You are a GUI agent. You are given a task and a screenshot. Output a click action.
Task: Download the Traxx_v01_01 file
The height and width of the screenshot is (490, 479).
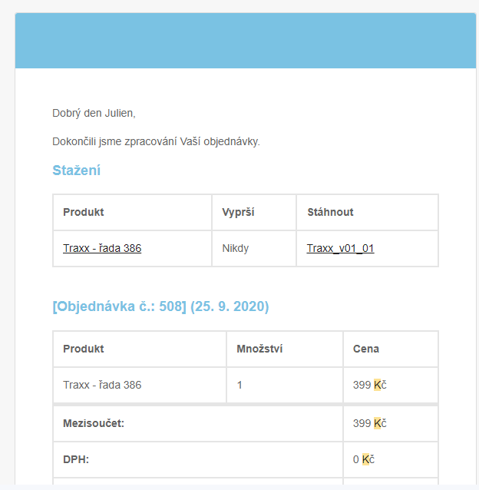pyautogui.click(x=340, y=248)
